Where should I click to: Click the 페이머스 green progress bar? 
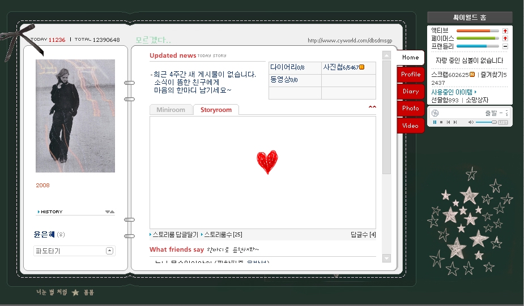pos(478,38)
